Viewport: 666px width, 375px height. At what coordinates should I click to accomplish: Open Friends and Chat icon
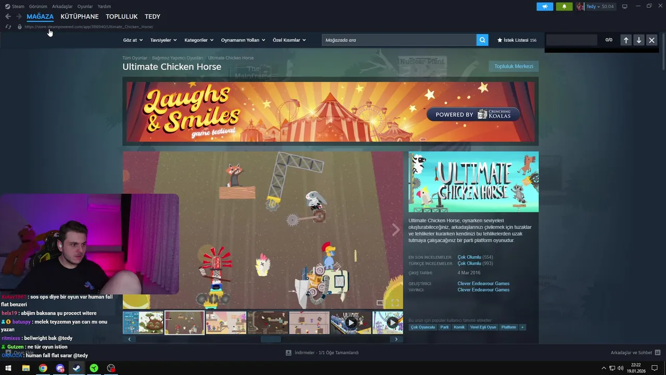click(658, 353)
